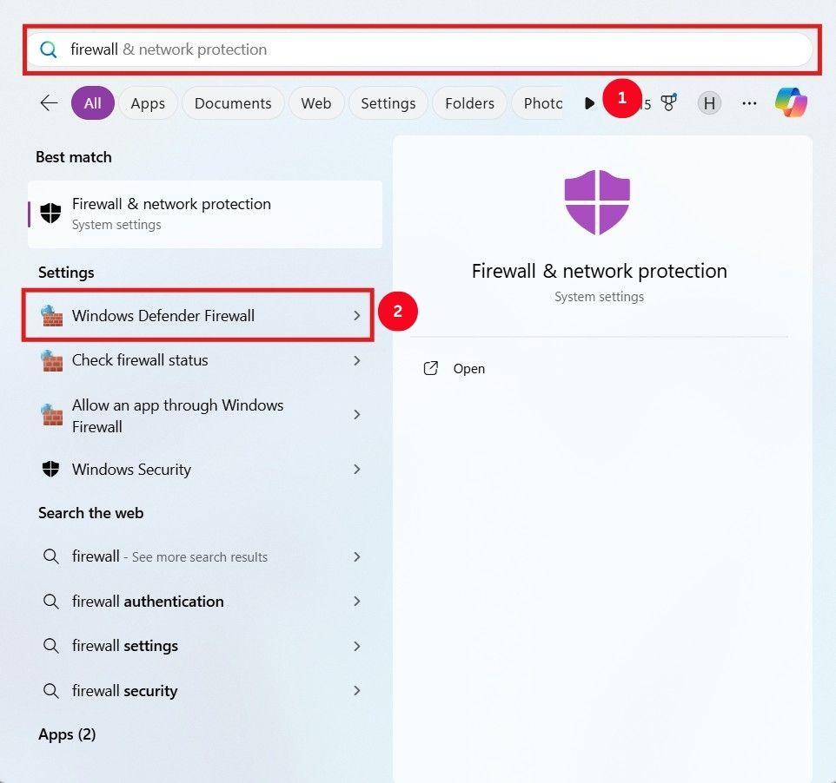Switch to the Photos filter tab
The image size is (836, 783).
coord(539,102)
